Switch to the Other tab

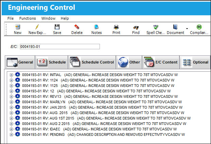(129, 62)
